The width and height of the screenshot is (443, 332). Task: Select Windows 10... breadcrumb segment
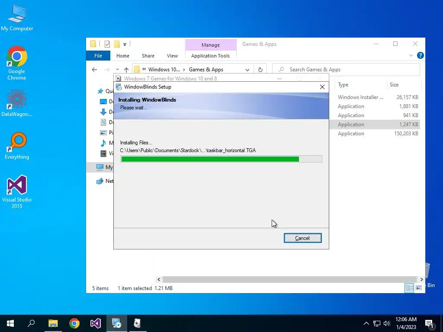coord(164,70)
